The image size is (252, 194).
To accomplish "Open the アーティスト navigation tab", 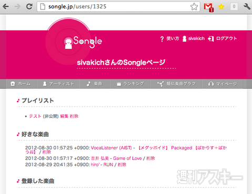I will (x=58, y=84).
